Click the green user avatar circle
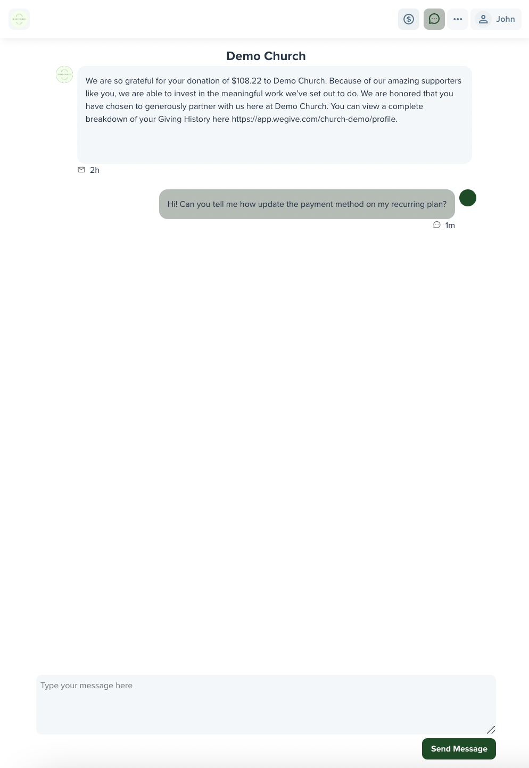The width and height of the screenshot is (529, 768). point(468,198)
